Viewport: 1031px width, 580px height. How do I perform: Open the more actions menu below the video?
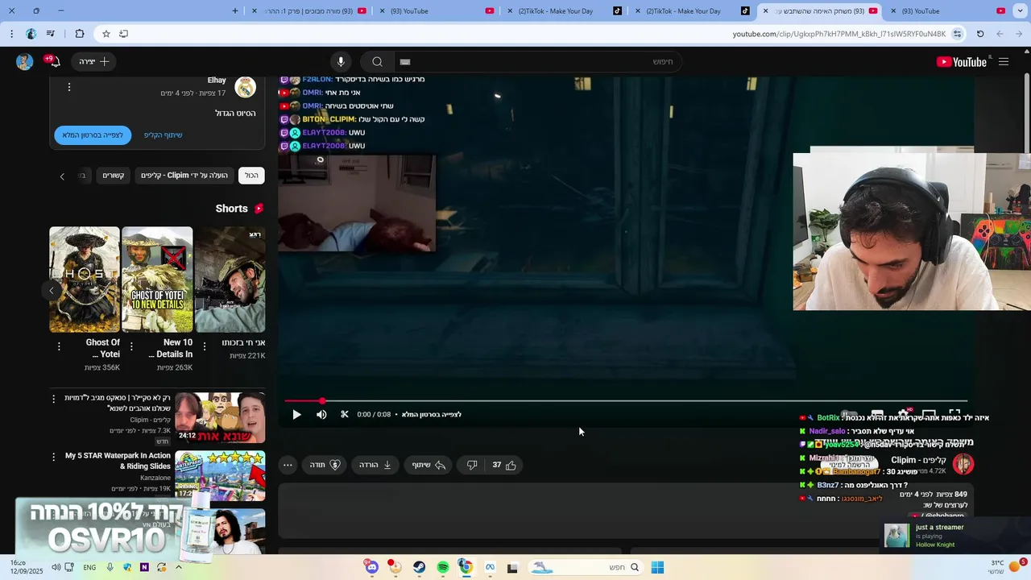pos(288,465)
